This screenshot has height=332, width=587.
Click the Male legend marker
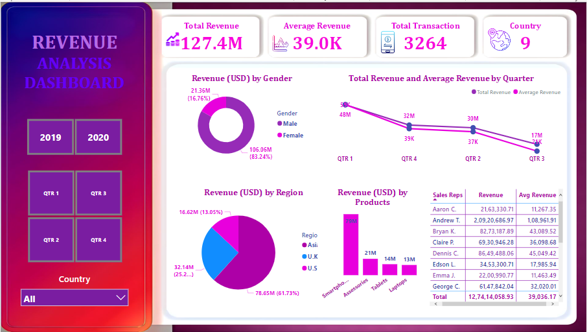click(x=280, y=123)
